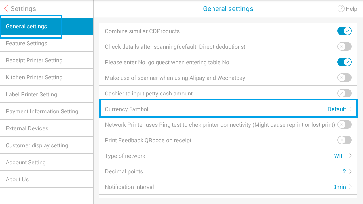Image resolution: width=363 pixels, height=204 pixels.
Task: Disable Combine similiar CDProducts toggle
Action: (x=344, y=31)
